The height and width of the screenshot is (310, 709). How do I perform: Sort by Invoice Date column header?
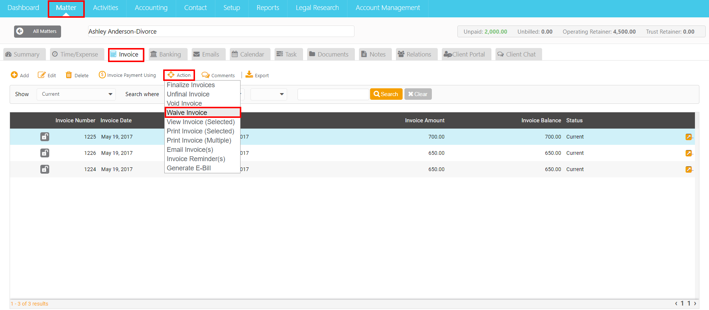pyautogui.click(x=116, y=120)
